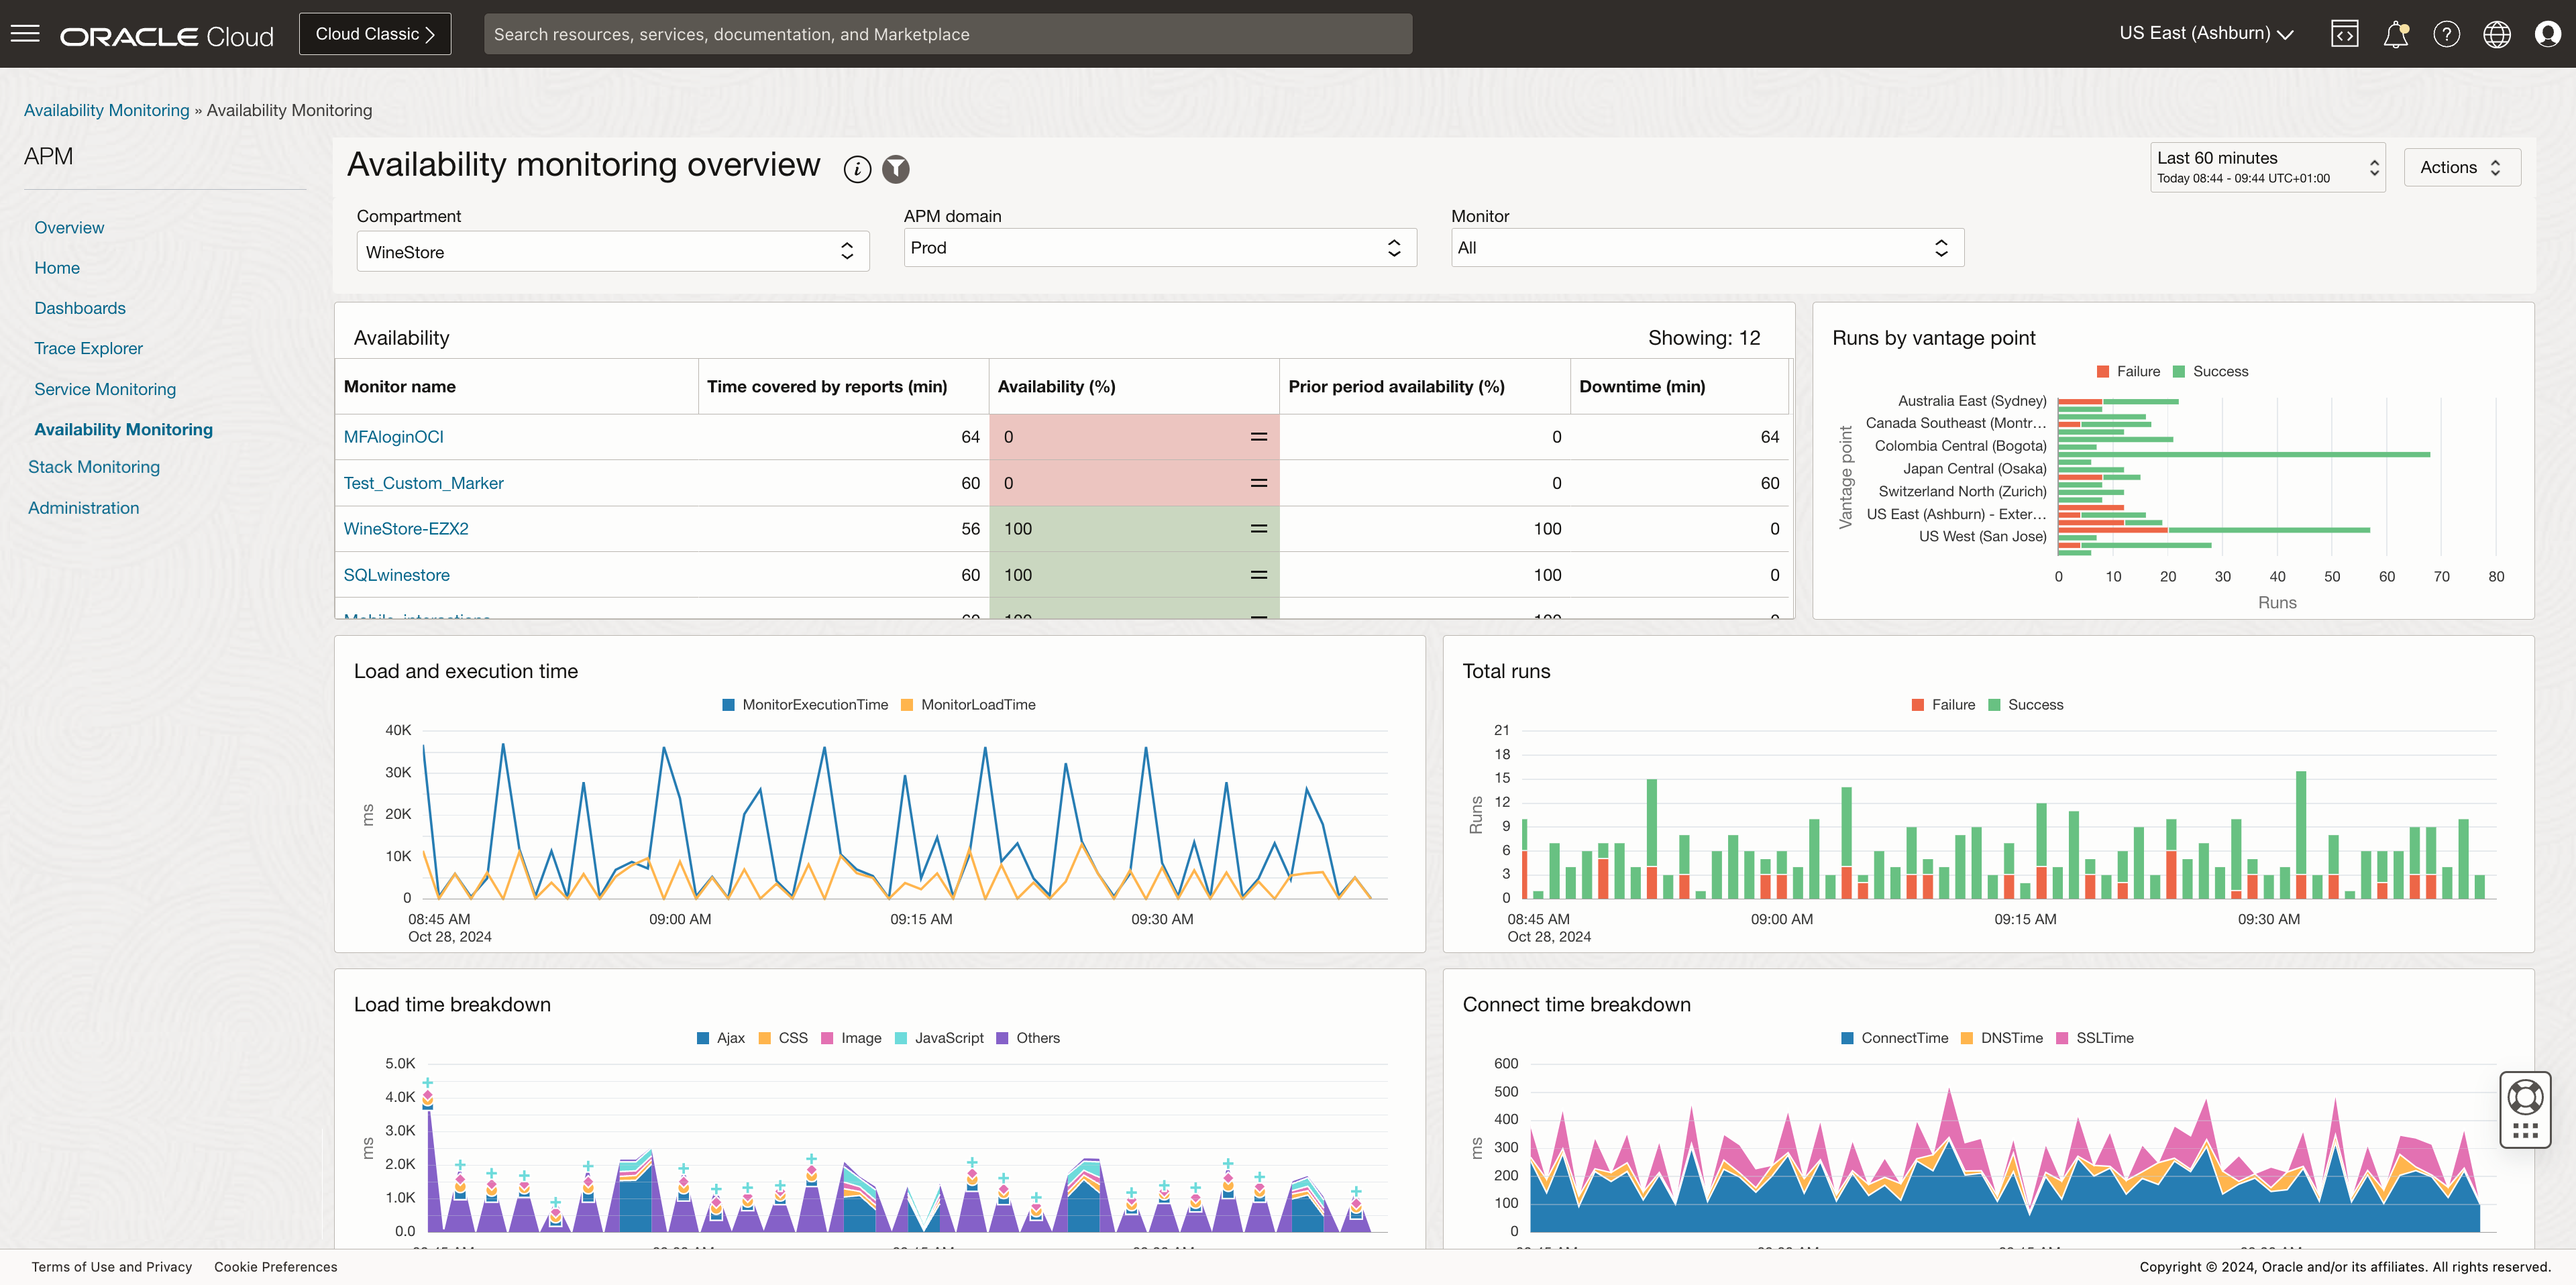This screenshot has width=2576, height=1285.
Task: View notifications via the bell icon
Action: point(2396,33)
